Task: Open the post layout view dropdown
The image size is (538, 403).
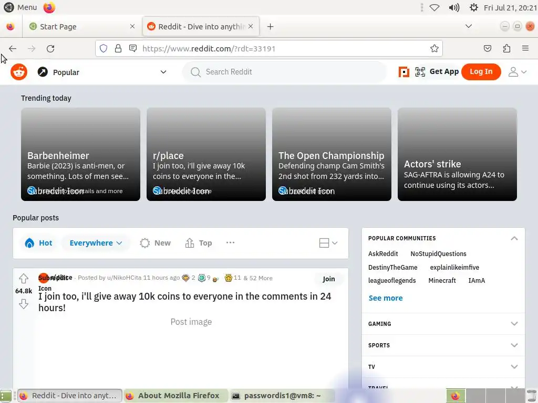Action: pos(328,243)
